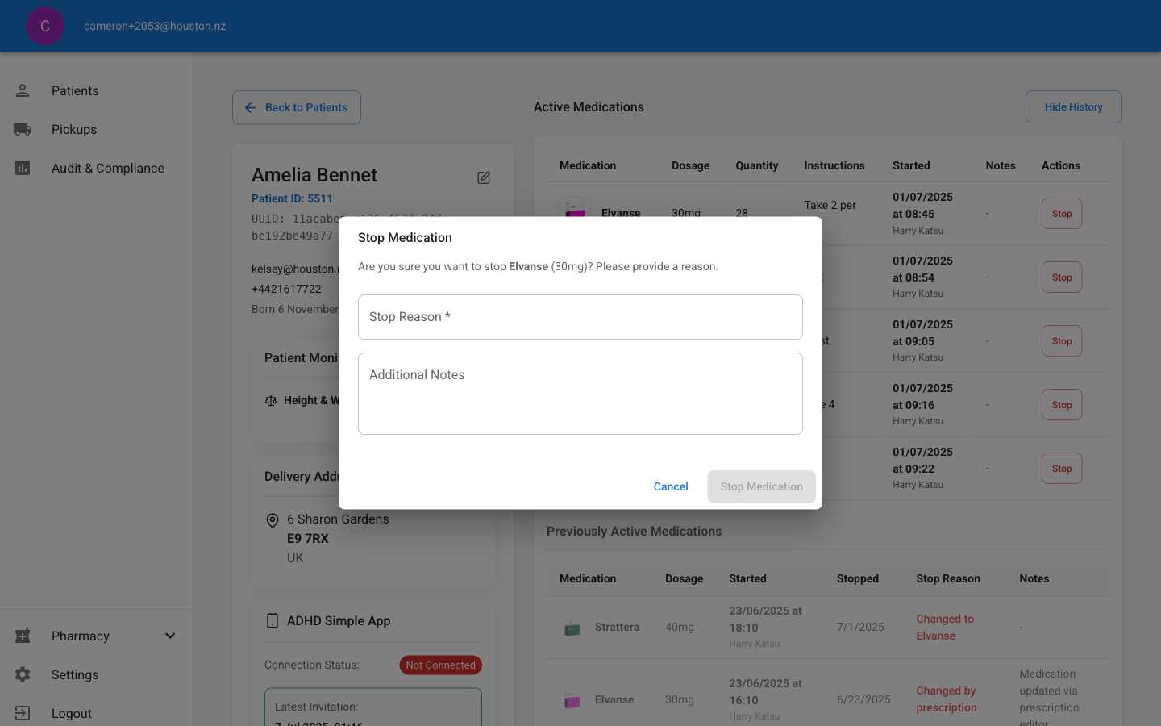This screenshot has width=1161, height=726.
Task: Click the Pharmacy store icon
Action: [x=23, y=636]
